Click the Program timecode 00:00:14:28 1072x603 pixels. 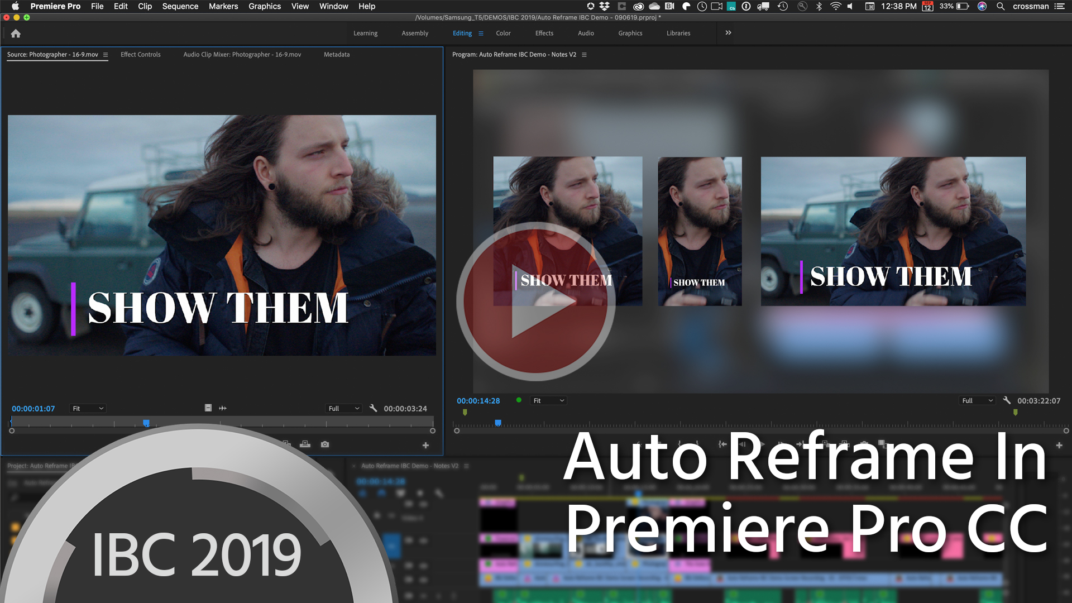click(x=478, y=401)
